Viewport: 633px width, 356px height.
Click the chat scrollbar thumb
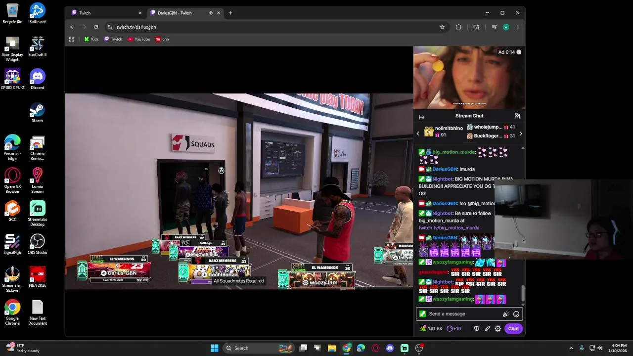click(x=523, y=293)
